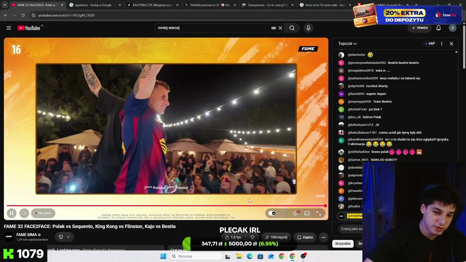The height and width of the screenshot is (262, 466).
Task: Close the FAME 32 FACE2FACE browser tab
Action: (62, 5)
